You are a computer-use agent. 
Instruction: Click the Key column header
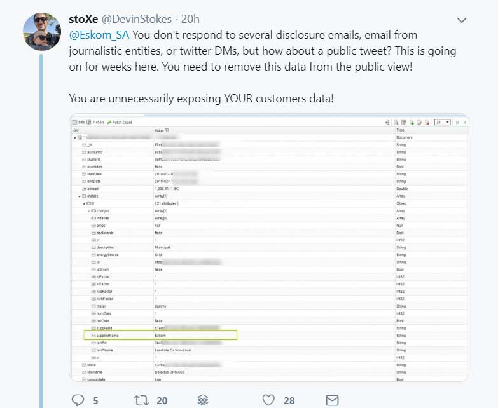(x=76, y=130)
